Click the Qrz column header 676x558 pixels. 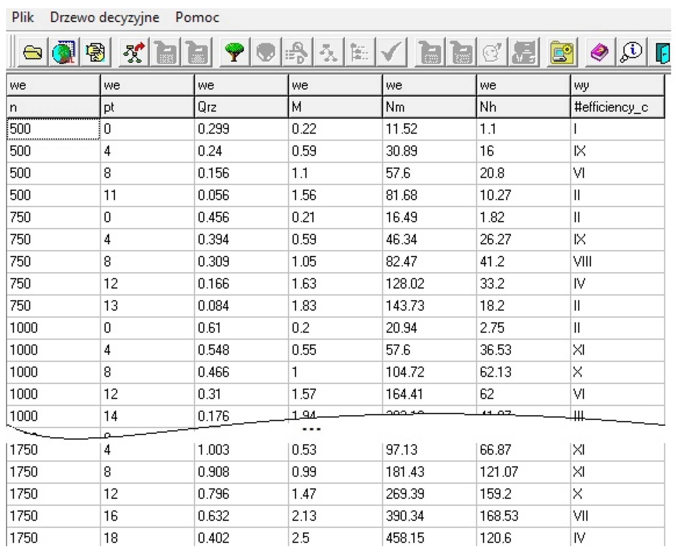click(x=241, y=107)
